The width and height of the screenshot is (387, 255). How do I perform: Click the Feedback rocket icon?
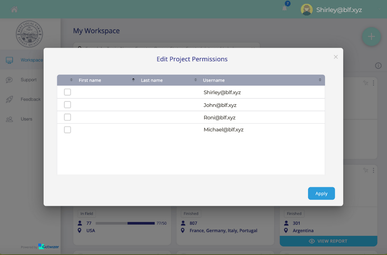9,99
